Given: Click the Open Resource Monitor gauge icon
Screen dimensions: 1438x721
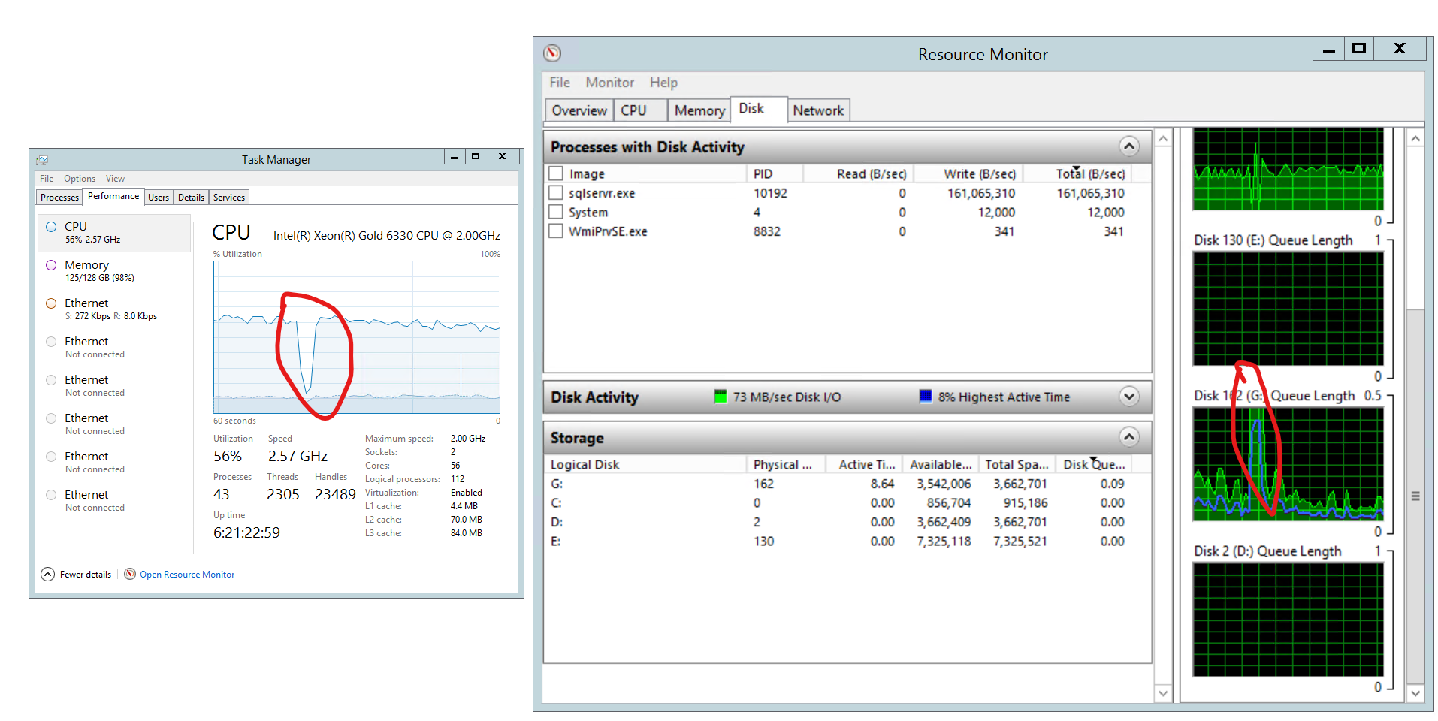Looking at the screenshot, I should (130, 574).
